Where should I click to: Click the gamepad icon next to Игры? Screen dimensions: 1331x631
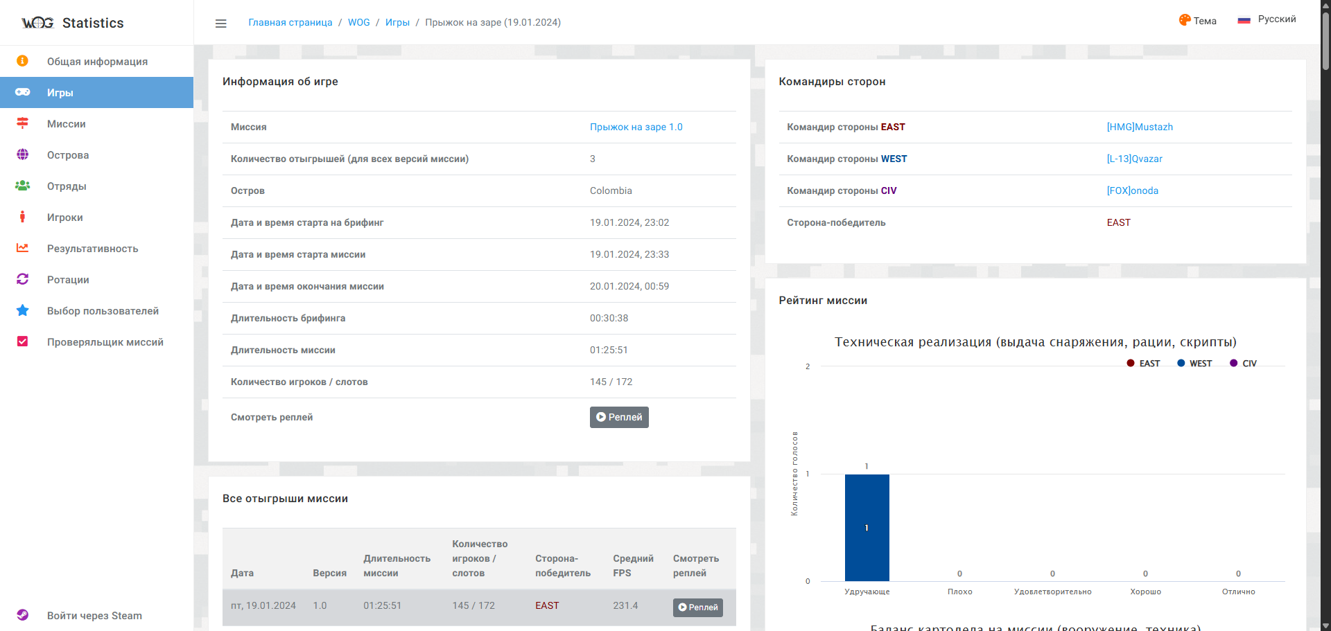pos(22,92)
